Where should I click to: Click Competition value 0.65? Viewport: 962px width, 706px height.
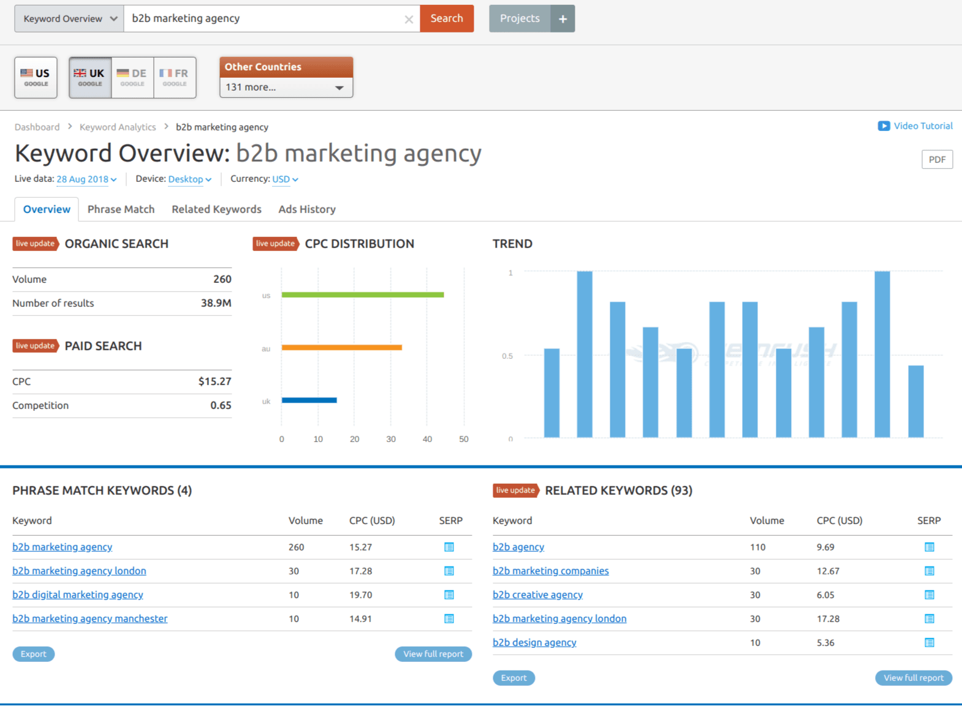221,405
